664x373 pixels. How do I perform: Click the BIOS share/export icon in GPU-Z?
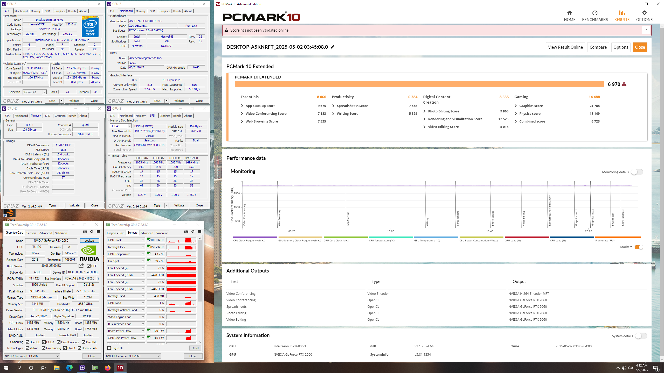coord(81,266)
